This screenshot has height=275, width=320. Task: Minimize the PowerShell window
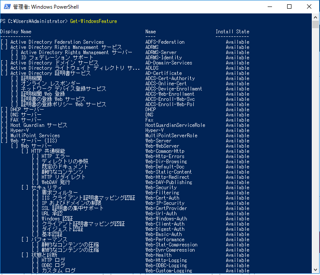pos(270,6)
